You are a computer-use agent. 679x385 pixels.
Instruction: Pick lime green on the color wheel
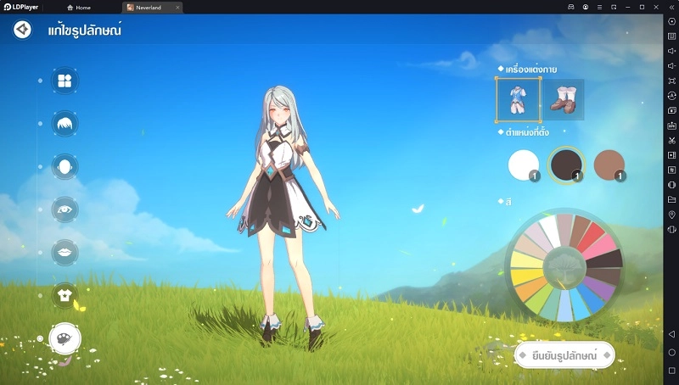(x=539, y=299)
